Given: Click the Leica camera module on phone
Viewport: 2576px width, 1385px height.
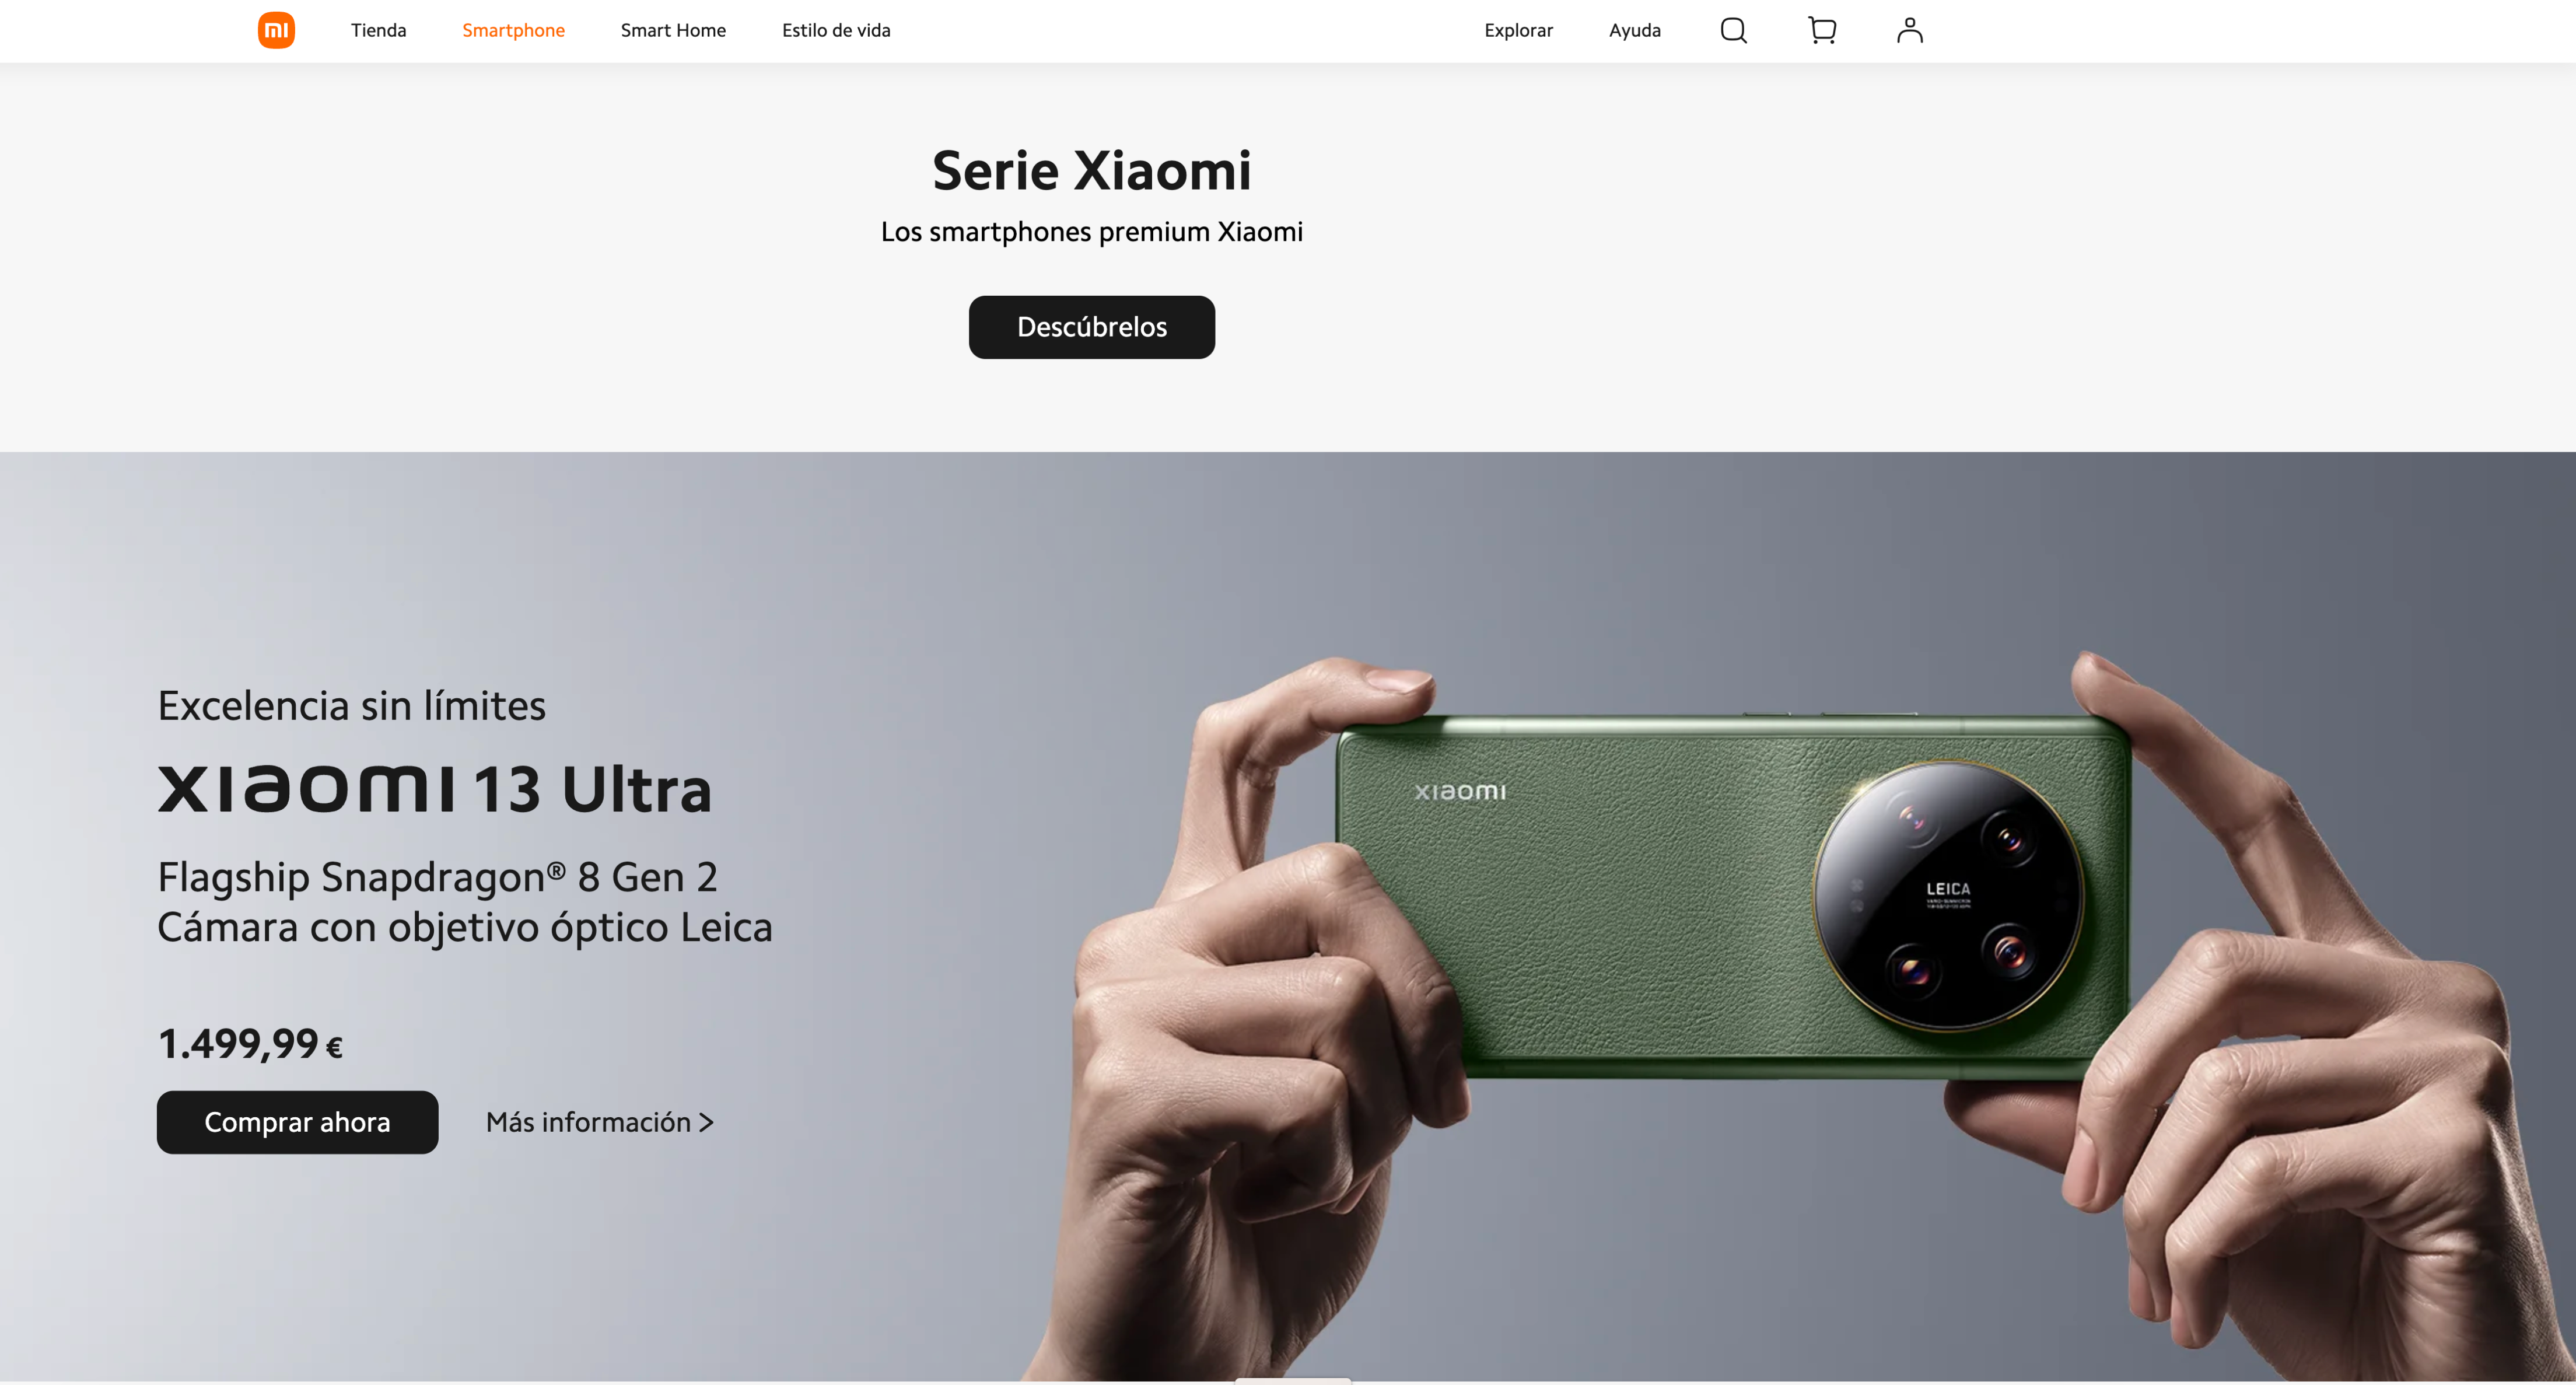Looking at the screenshot, I should point(1948,895).
